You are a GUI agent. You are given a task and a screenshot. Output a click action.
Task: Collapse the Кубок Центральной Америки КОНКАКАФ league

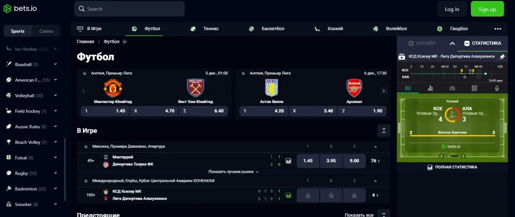pos(375,181)
